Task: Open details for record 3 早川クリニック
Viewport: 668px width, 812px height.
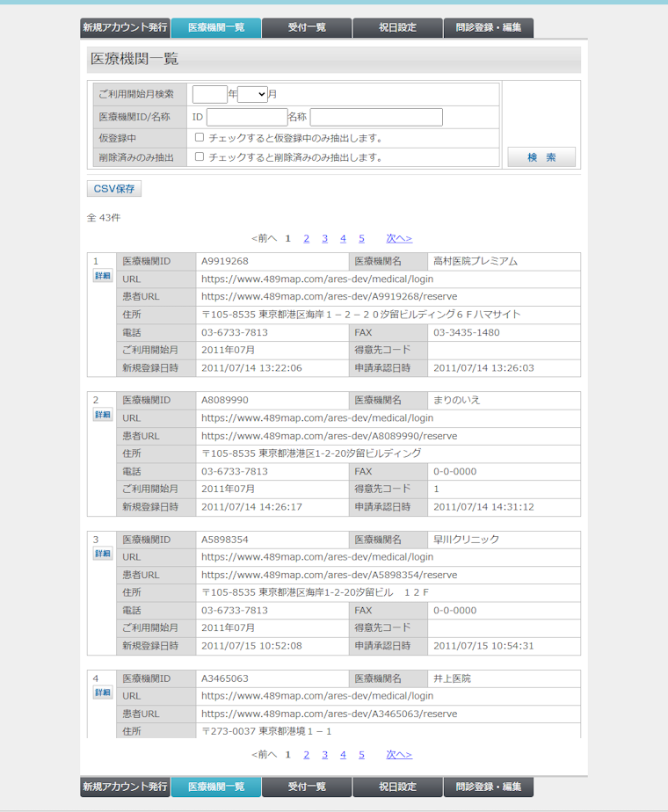Action: click(x=103, y=554)
